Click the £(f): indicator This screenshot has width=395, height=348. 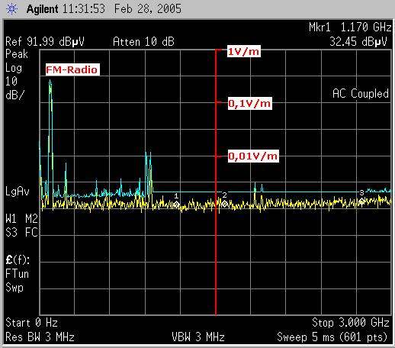click(18, 260)
